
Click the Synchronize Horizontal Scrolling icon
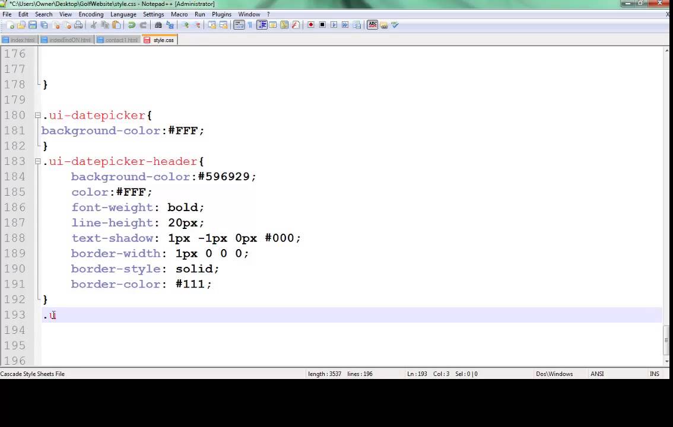tap(224, 26)
